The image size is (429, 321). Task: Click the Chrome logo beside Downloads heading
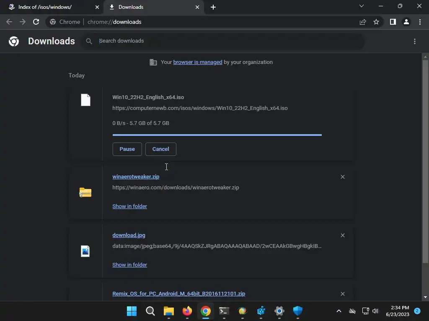click(14, 41)
